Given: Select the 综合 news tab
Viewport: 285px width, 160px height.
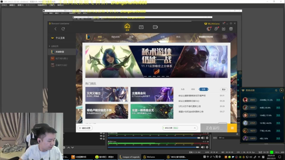Looking at the screenshot, I should [x=193, y=89].
